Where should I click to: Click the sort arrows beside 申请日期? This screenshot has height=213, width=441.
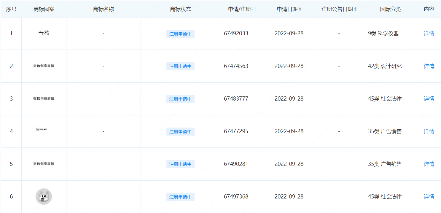300,9
